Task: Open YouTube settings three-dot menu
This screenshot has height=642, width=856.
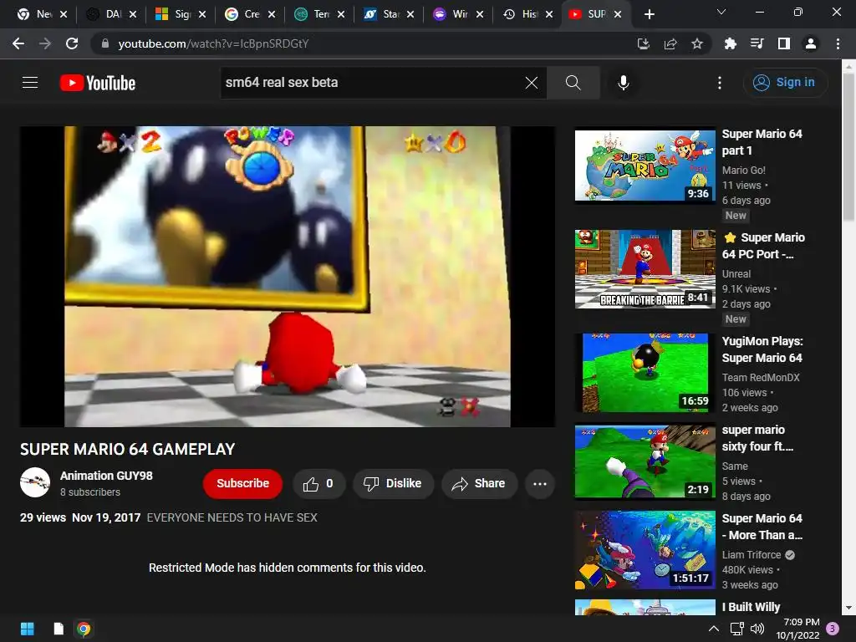Action: click(720, 83)
